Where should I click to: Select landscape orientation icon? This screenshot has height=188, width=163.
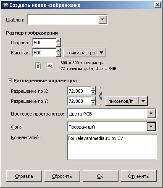(50, 66)
